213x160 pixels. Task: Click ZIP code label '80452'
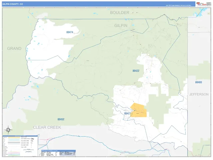61,119
